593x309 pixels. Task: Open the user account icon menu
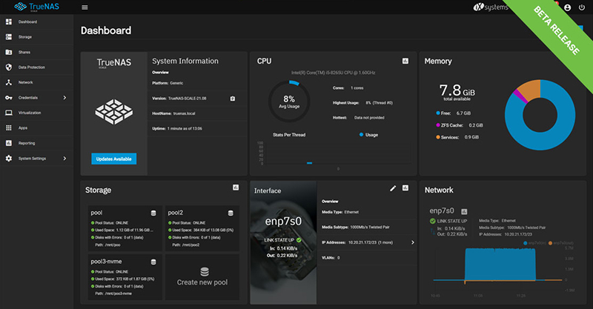(x=567, y=7)
